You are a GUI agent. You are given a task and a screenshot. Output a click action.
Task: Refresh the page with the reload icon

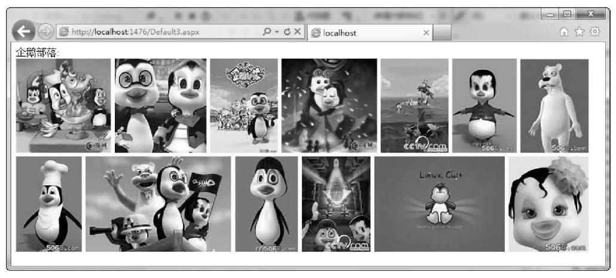(x=287, y=32)
